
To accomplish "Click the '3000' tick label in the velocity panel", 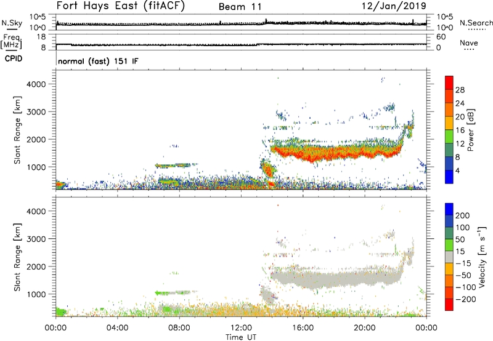I will (x=36, y=239).
